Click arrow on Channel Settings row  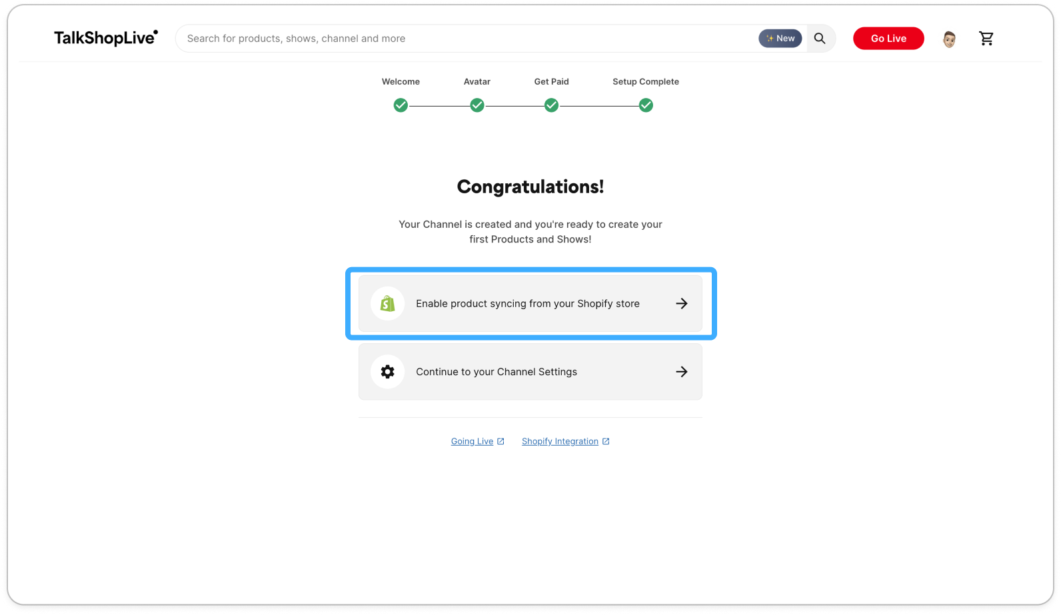[682, 372]
